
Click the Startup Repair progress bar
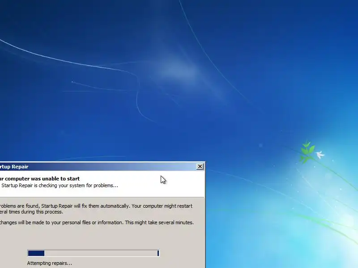[94, 253]
